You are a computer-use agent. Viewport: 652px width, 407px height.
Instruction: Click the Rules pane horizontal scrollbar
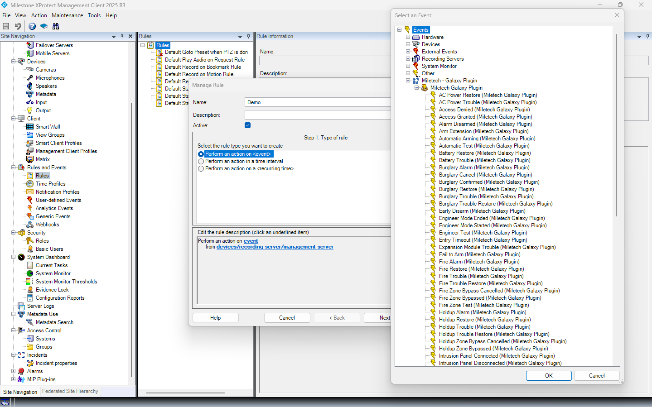(185, 393)
